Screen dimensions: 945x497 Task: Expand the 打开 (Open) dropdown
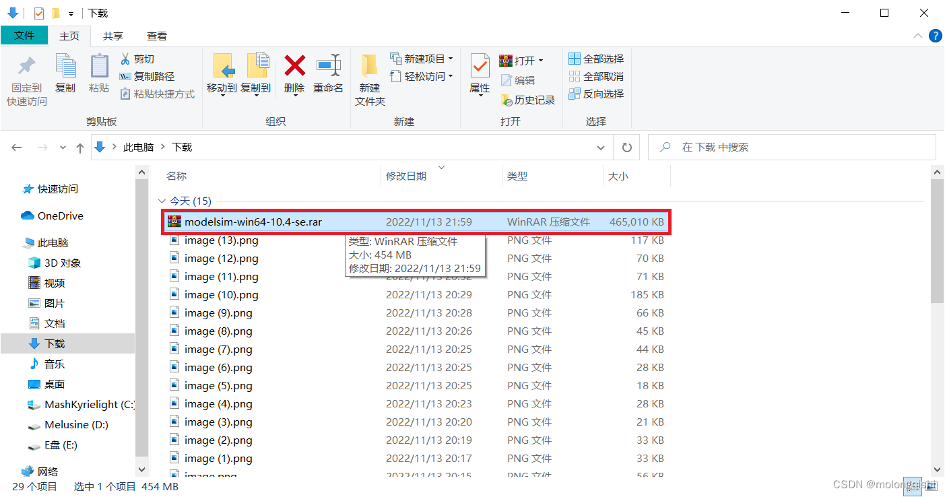pyautogui.click(x=540, y=61)
